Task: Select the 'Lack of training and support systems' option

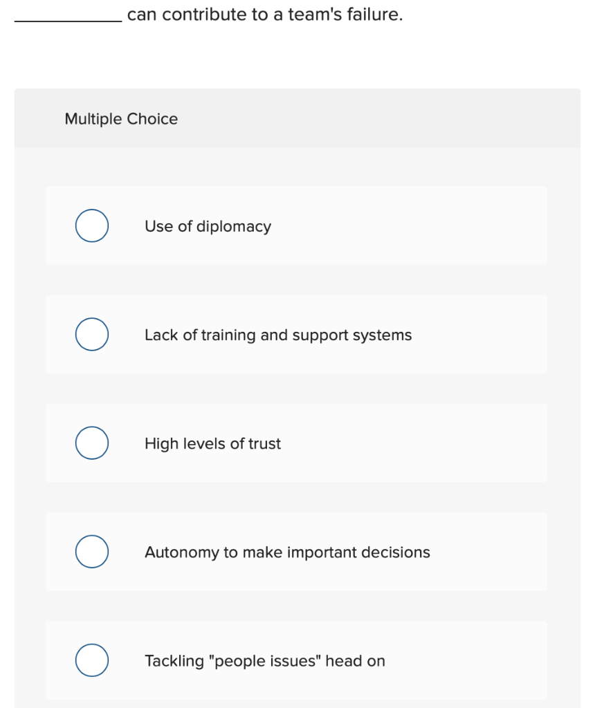Action: click(91, 334)
